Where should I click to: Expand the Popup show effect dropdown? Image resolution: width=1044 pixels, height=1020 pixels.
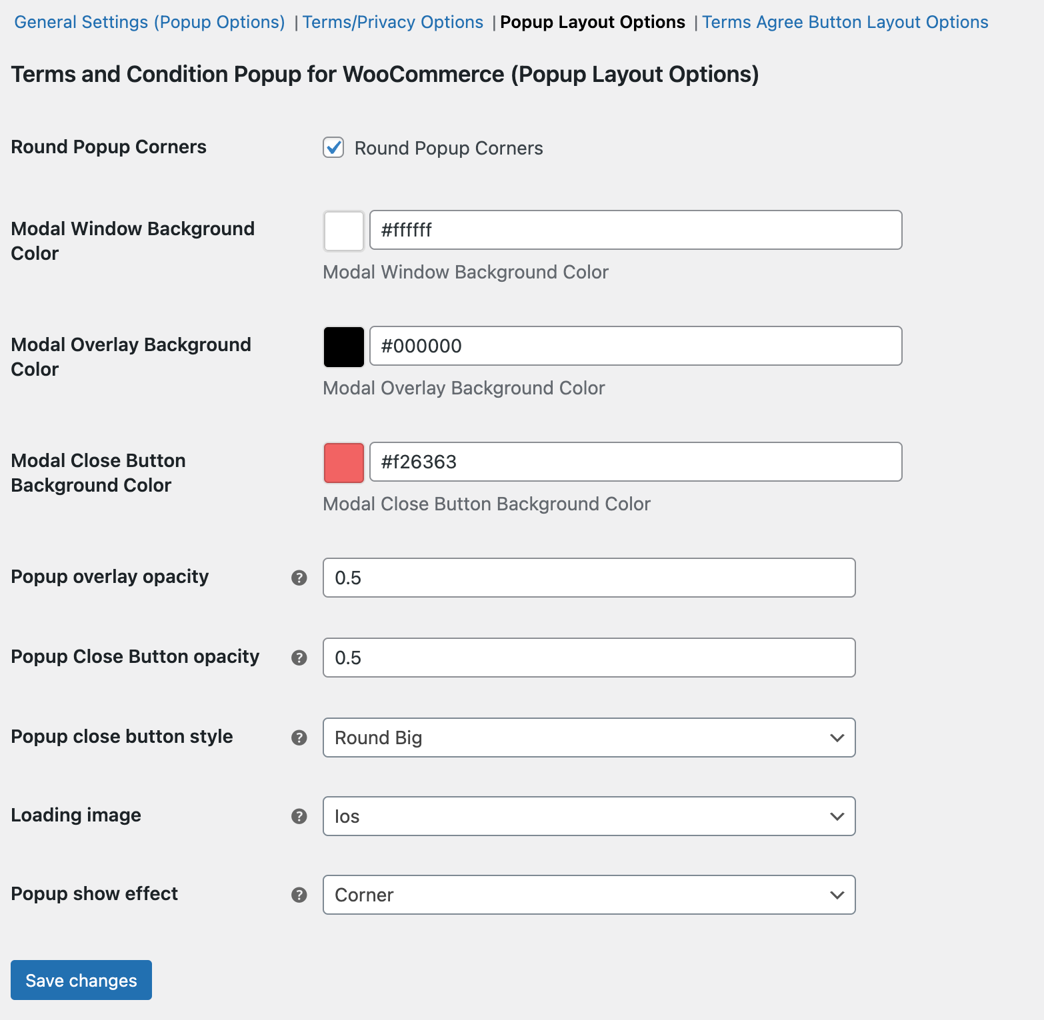pos(589,895)
